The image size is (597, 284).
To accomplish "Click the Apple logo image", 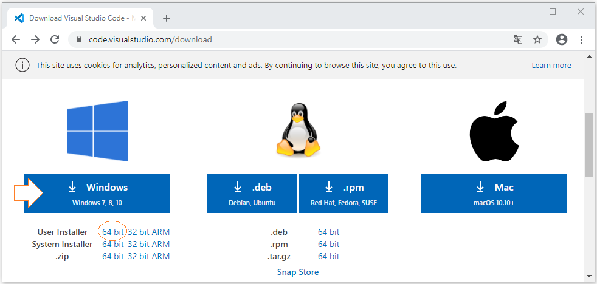I will tap(494, 131).
